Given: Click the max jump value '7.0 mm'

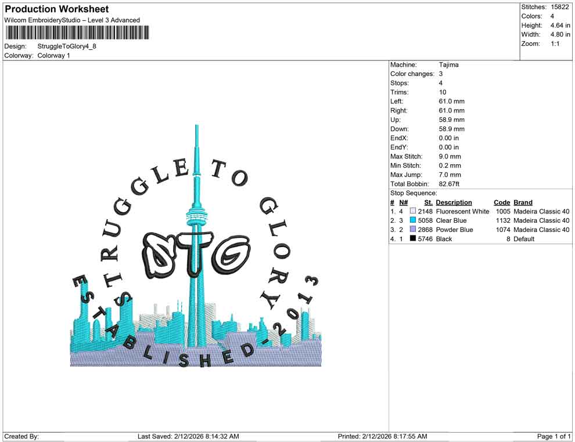Looking at the screenshot, I should coord(450,175).
